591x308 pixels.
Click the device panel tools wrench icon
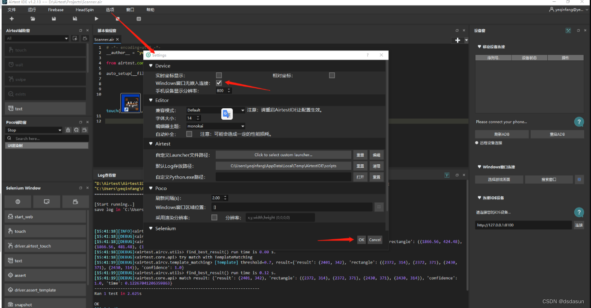click(568, 31)
